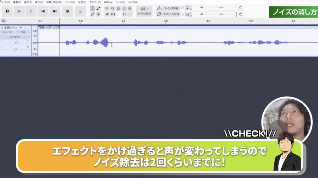Select the Envelope tool

pyautogui.click(x=98, y=8)
